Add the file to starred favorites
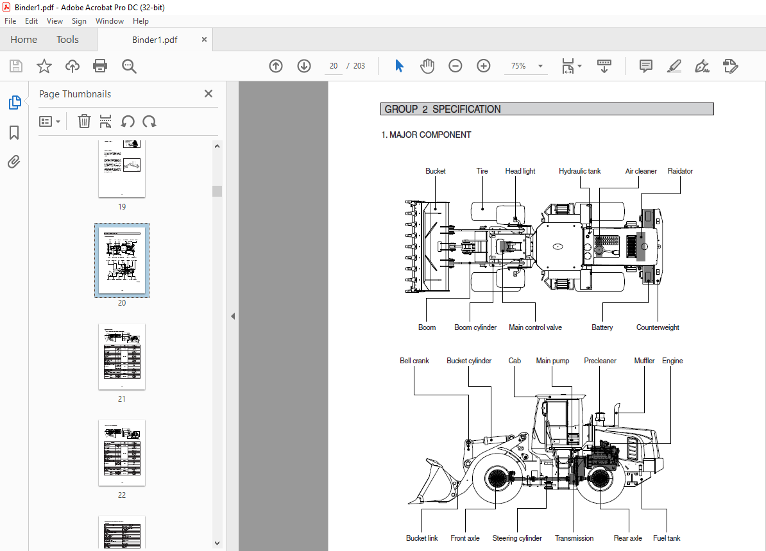 [x=44, y=66]
